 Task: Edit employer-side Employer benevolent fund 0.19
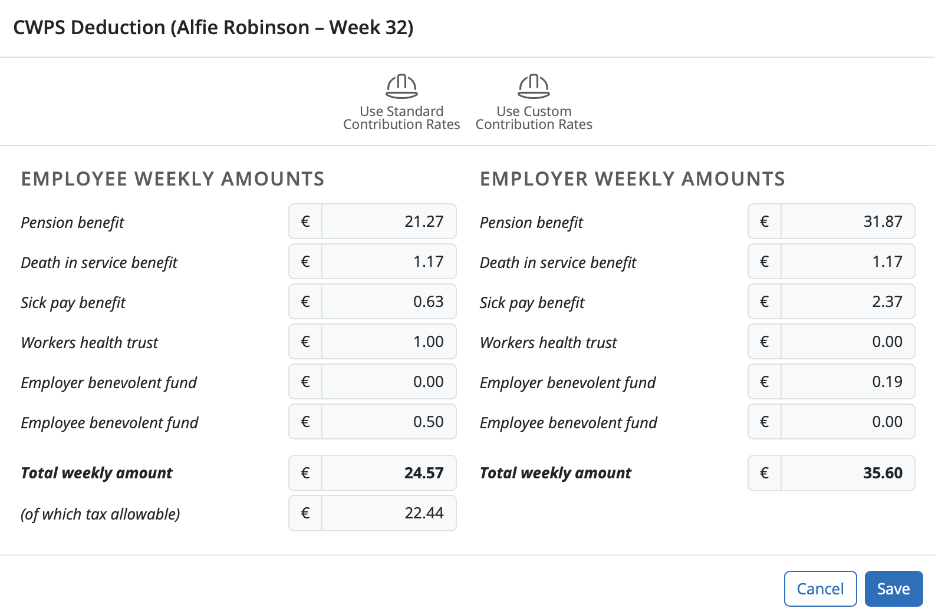848,382
